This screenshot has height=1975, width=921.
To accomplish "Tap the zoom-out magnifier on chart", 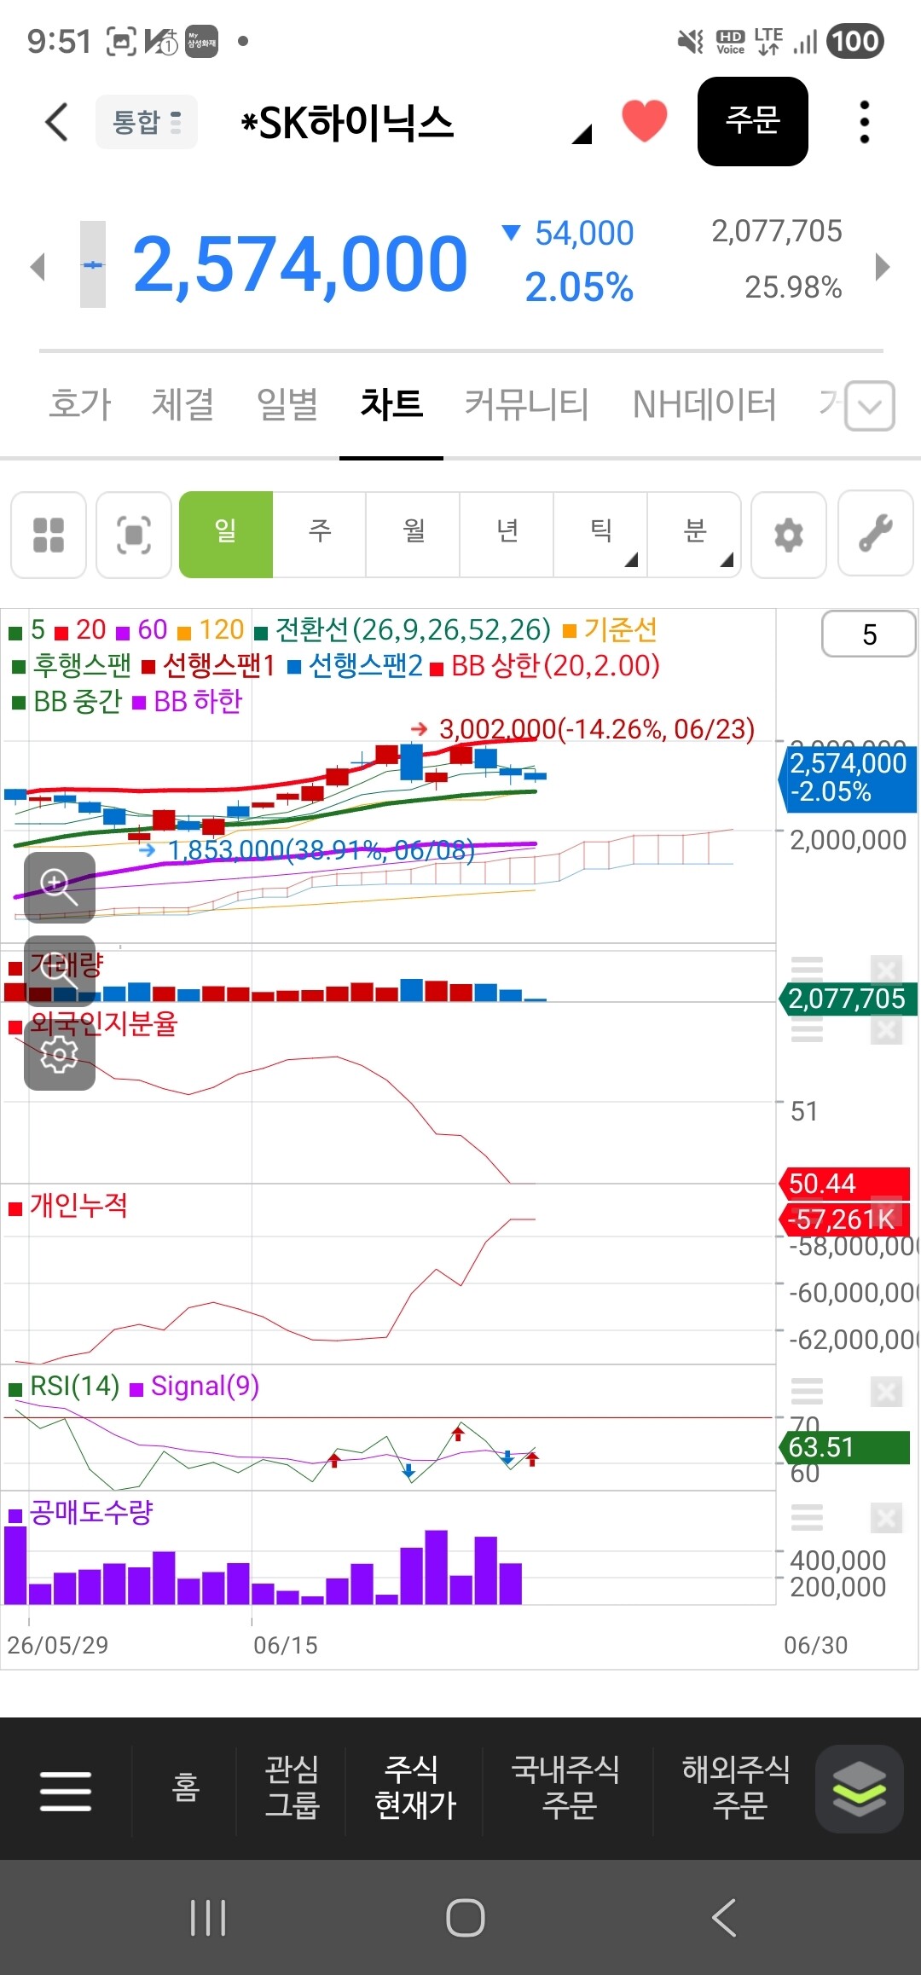I will 59,970.
